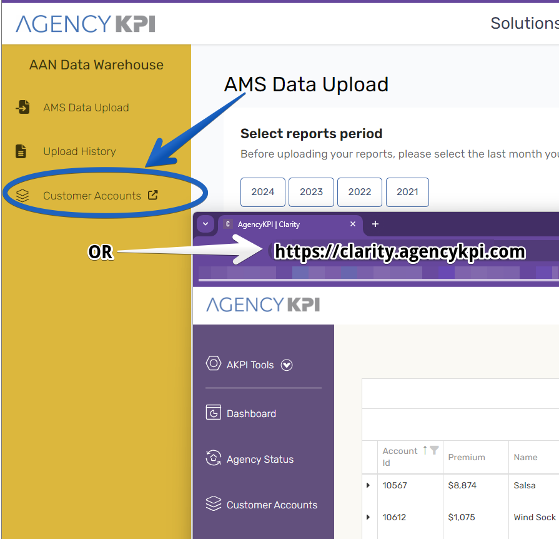Screen dimensions: 559x539
Task: Click the AKPI Tools hexagon icon
Action: point(213,363)
